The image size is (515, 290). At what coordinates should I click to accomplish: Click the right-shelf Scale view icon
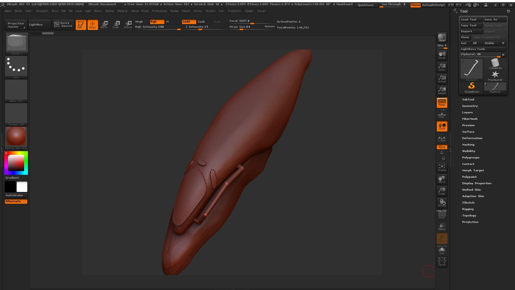coord(442,191)
